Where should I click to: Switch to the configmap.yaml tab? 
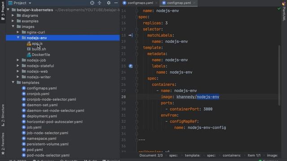click(x=179, y=3)
